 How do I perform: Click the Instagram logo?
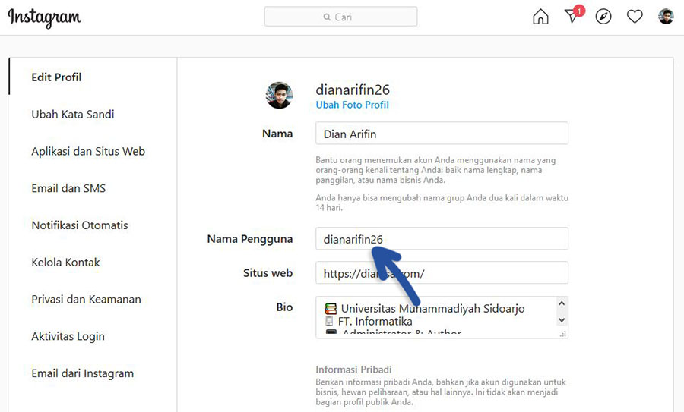(x=45, y=17)
